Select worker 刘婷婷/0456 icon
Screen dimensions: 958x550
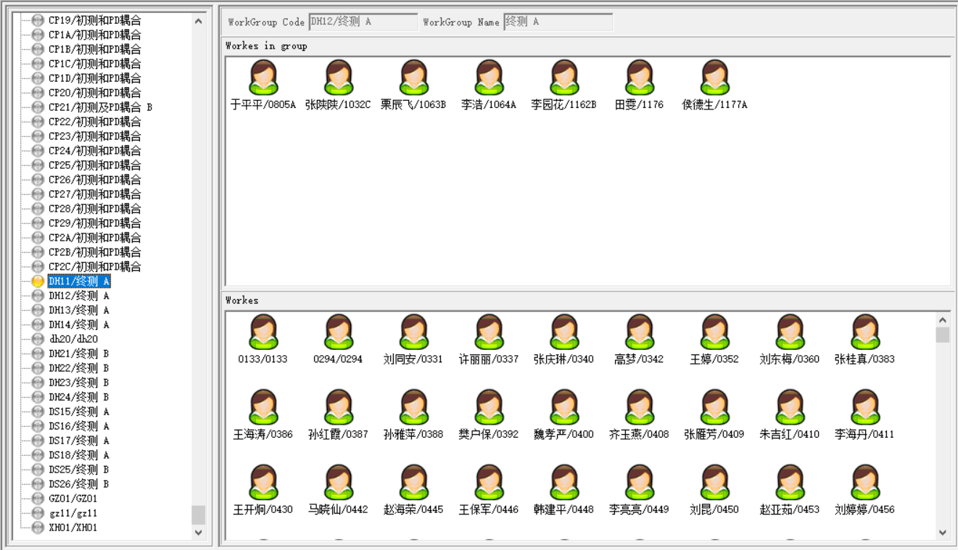864,483
